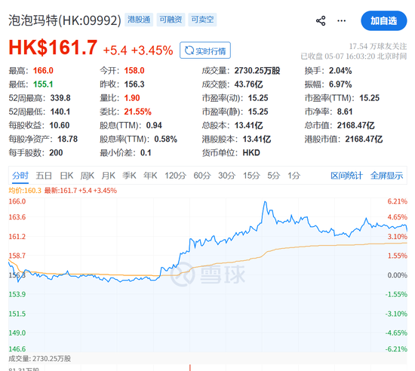
Task: Select the 1分 interval tab
Action: click(x=294, y=175)
